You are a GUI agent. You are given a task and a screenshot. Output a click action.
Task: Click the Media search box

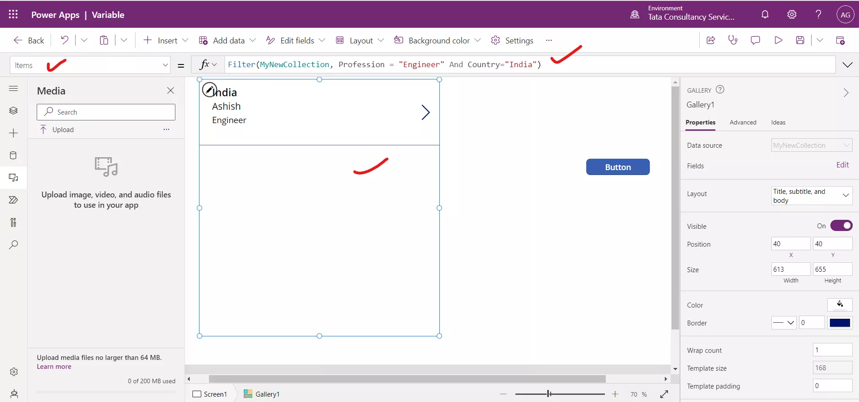point(106,112)
